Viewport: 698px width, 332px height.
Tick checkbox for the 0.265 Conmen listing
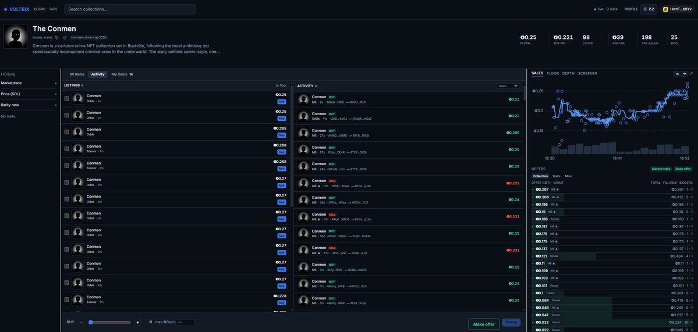[x=67, y=132]
